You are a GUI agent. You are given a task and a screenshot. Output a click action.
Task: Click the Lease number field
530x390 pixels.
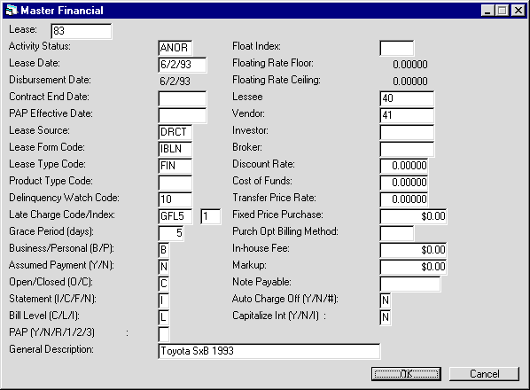coord(82,31)
